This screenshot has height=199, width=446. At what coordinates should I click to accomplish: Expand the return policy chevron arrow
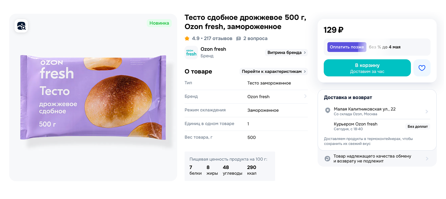click(427, 159)
